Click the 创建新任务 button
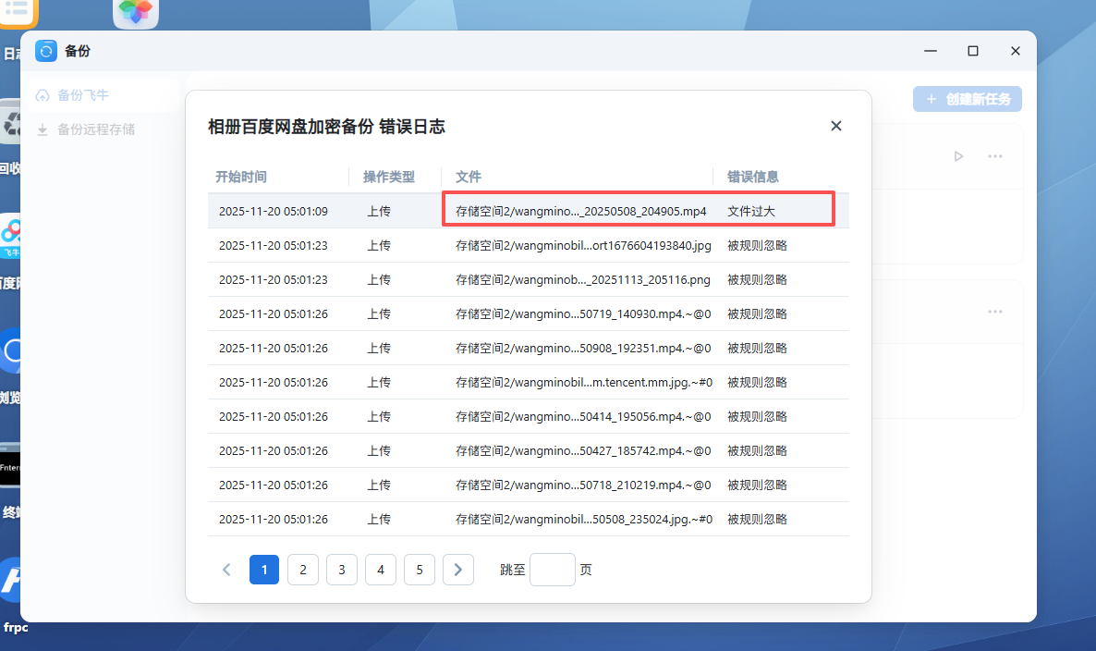The image size is (1096, 651). 968,99
